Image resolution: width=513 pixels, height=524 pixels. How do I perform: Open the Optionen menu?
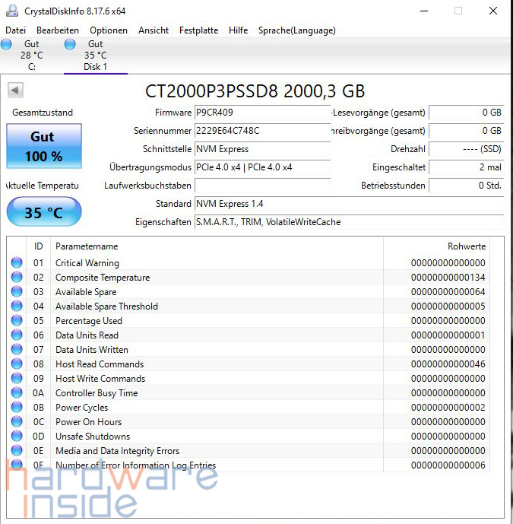109,30
